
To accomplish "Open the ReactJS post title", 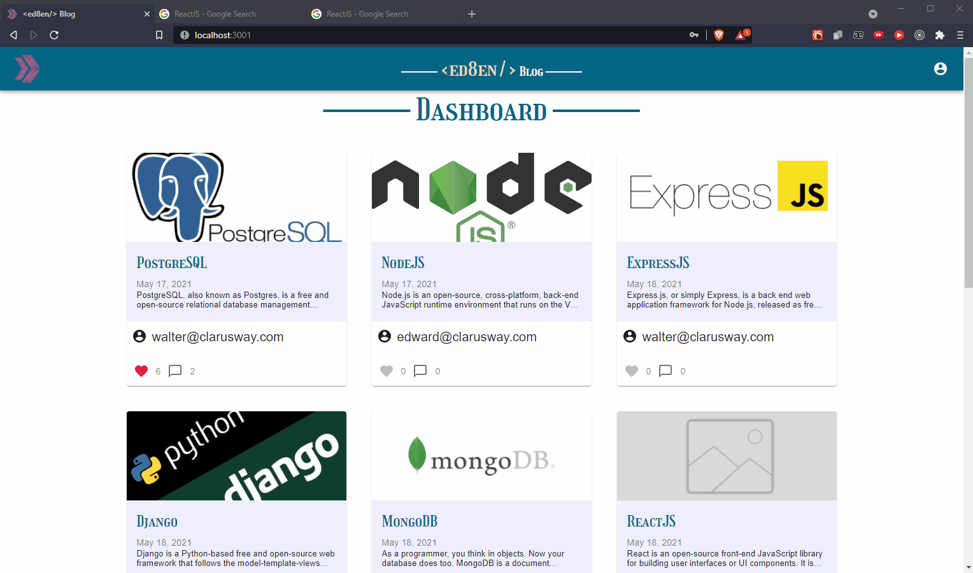I will coord(651,521).
